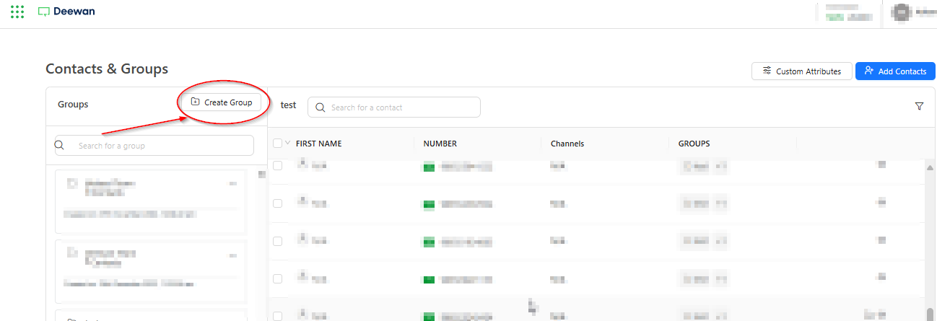Click the test group title label
Image resolution: width=937 pixels, height=321 pixels.
click(288, 105)
